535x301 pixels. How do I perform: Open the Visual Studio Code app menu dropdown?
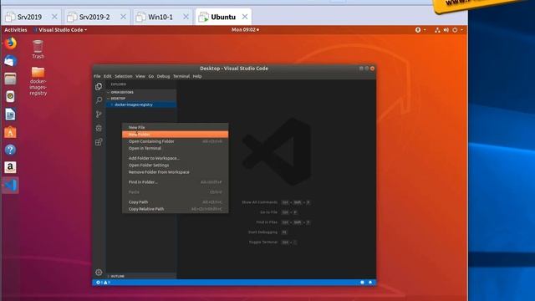[60, 30]
